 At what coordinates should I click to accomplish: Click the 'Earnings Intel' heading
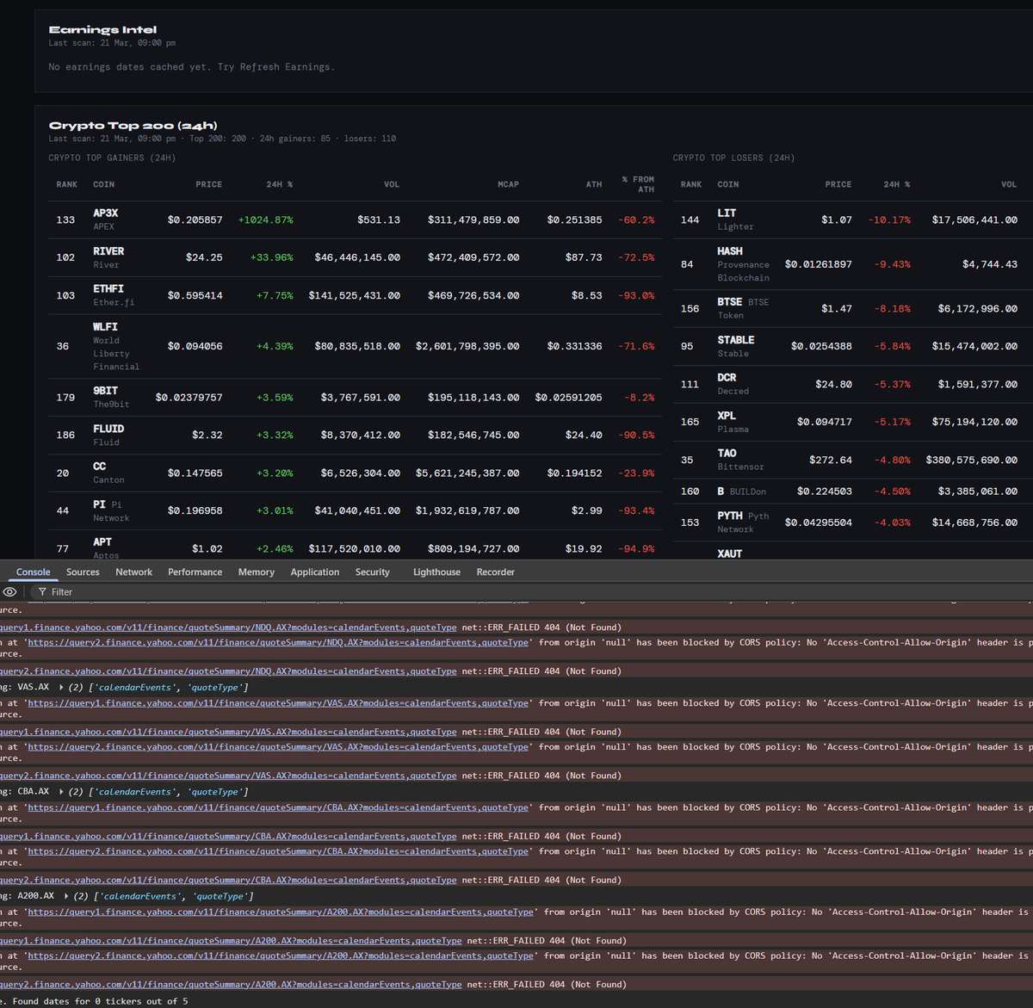pyautogui.click(x=102, y=30)
